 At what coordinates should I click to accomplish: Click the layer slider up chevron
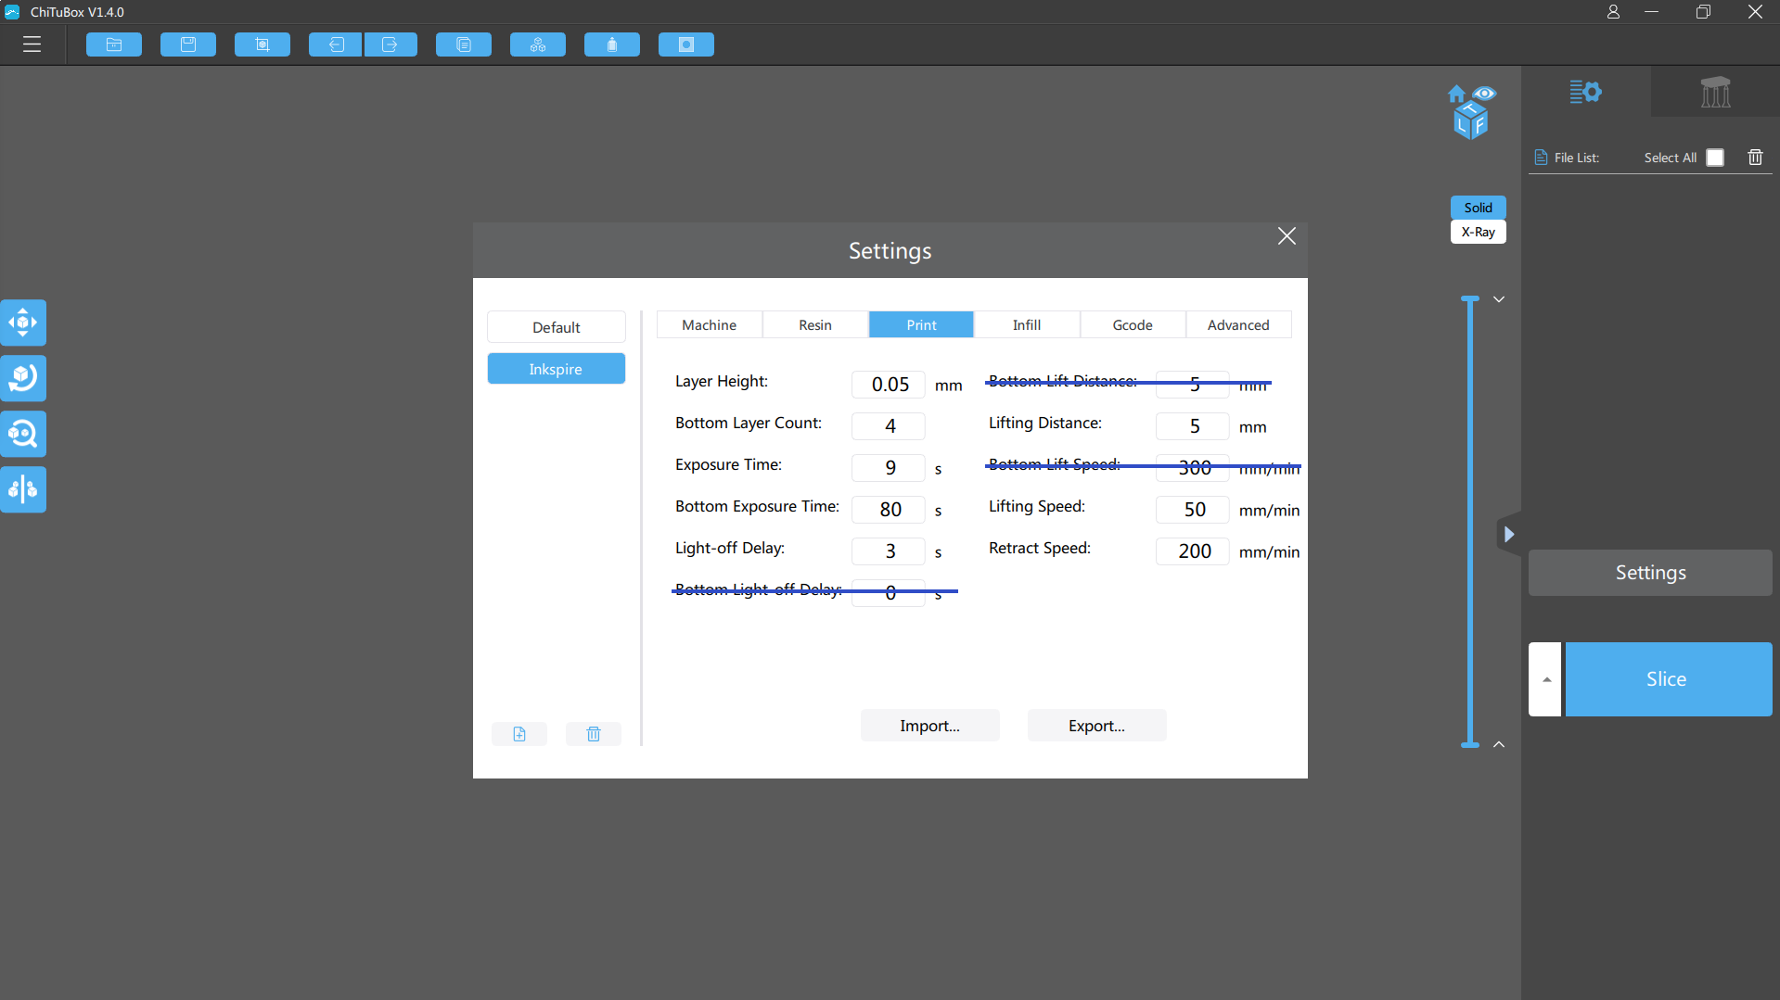click(x=1499, y=744)
